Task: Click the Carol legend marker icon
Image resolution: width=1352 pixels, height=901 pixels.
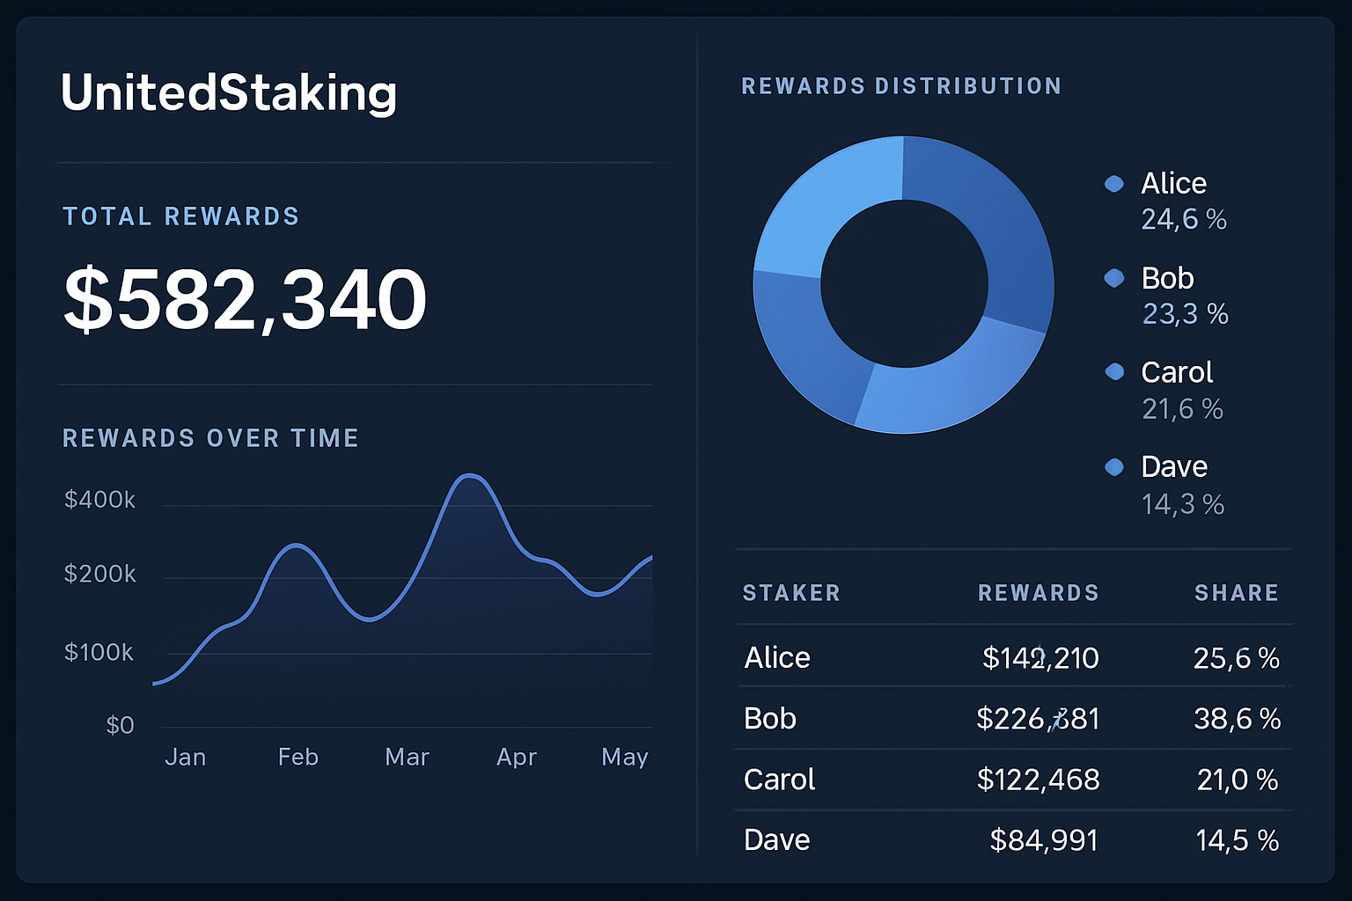Action: coord(1114,371)
